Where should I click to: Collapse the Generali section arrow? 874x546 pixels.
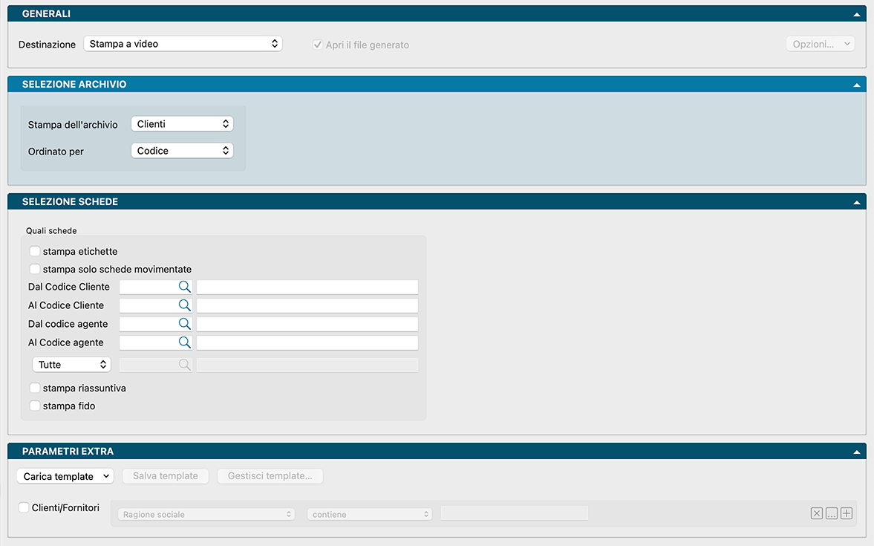pos(857,14)
